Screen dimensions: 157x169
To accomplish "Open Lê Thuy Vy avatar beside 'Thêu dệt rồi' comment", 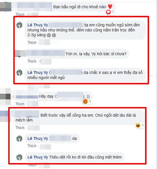I will [20, 157].
